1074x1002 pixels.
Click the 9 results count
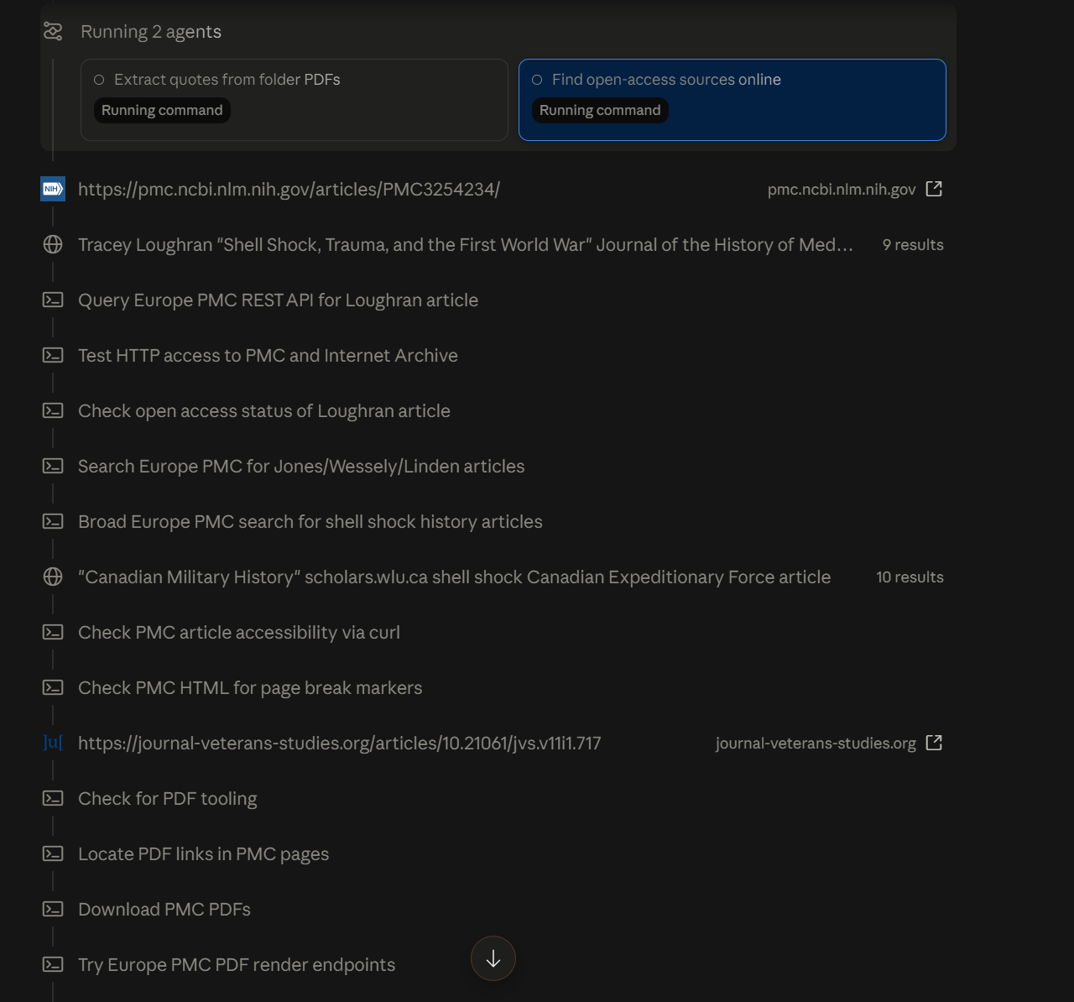(x=913, y=245)
